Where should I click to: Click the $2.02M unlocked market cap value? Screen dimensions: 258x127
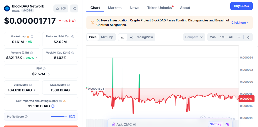tap(60, 42)
